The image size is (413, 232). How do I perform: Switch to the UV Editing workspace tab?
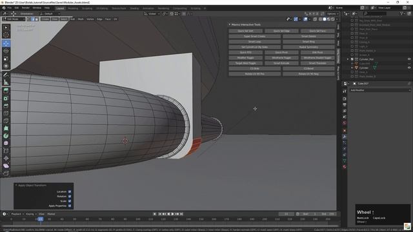point(102,8)
